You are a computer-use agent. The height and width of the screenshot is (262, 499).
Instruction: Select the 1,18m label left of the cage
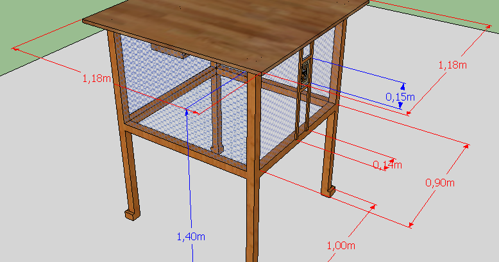tap(96, 78)
